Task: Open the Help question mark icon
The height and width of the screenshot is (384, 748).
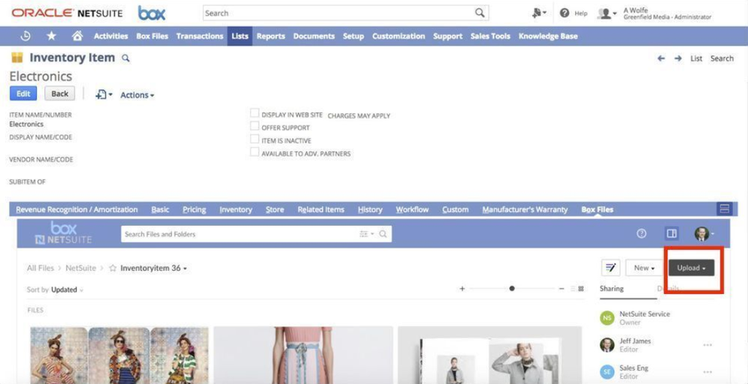Action: [565, 13]
